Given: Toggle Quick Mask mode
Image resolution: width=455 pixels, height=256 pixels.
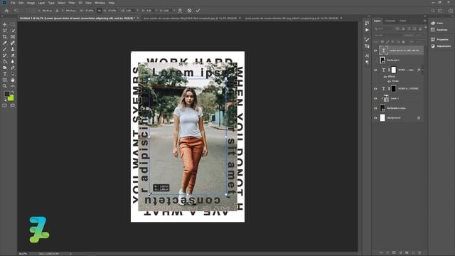Looking at the screenshot, I should point(5,106).
